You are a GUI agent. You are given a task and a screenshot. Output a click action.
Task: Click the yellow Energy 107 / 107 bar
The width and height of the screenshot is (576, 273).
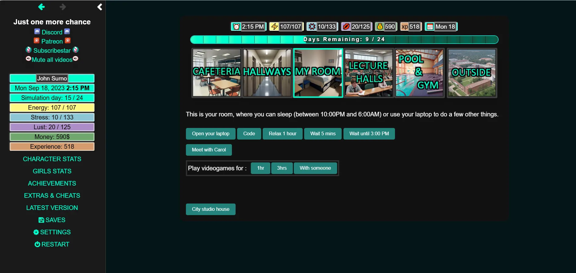coord(52,108)
